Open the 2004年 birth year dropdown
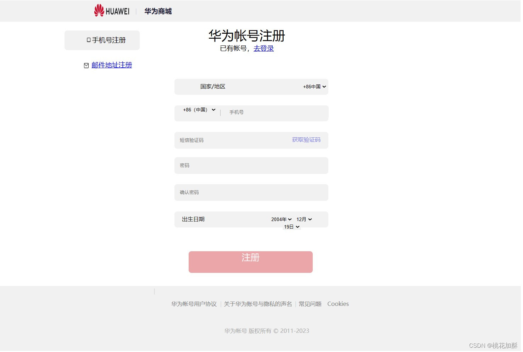Image resolution: width=523 pixels, height=352 pixels. [x=282, y=219]
